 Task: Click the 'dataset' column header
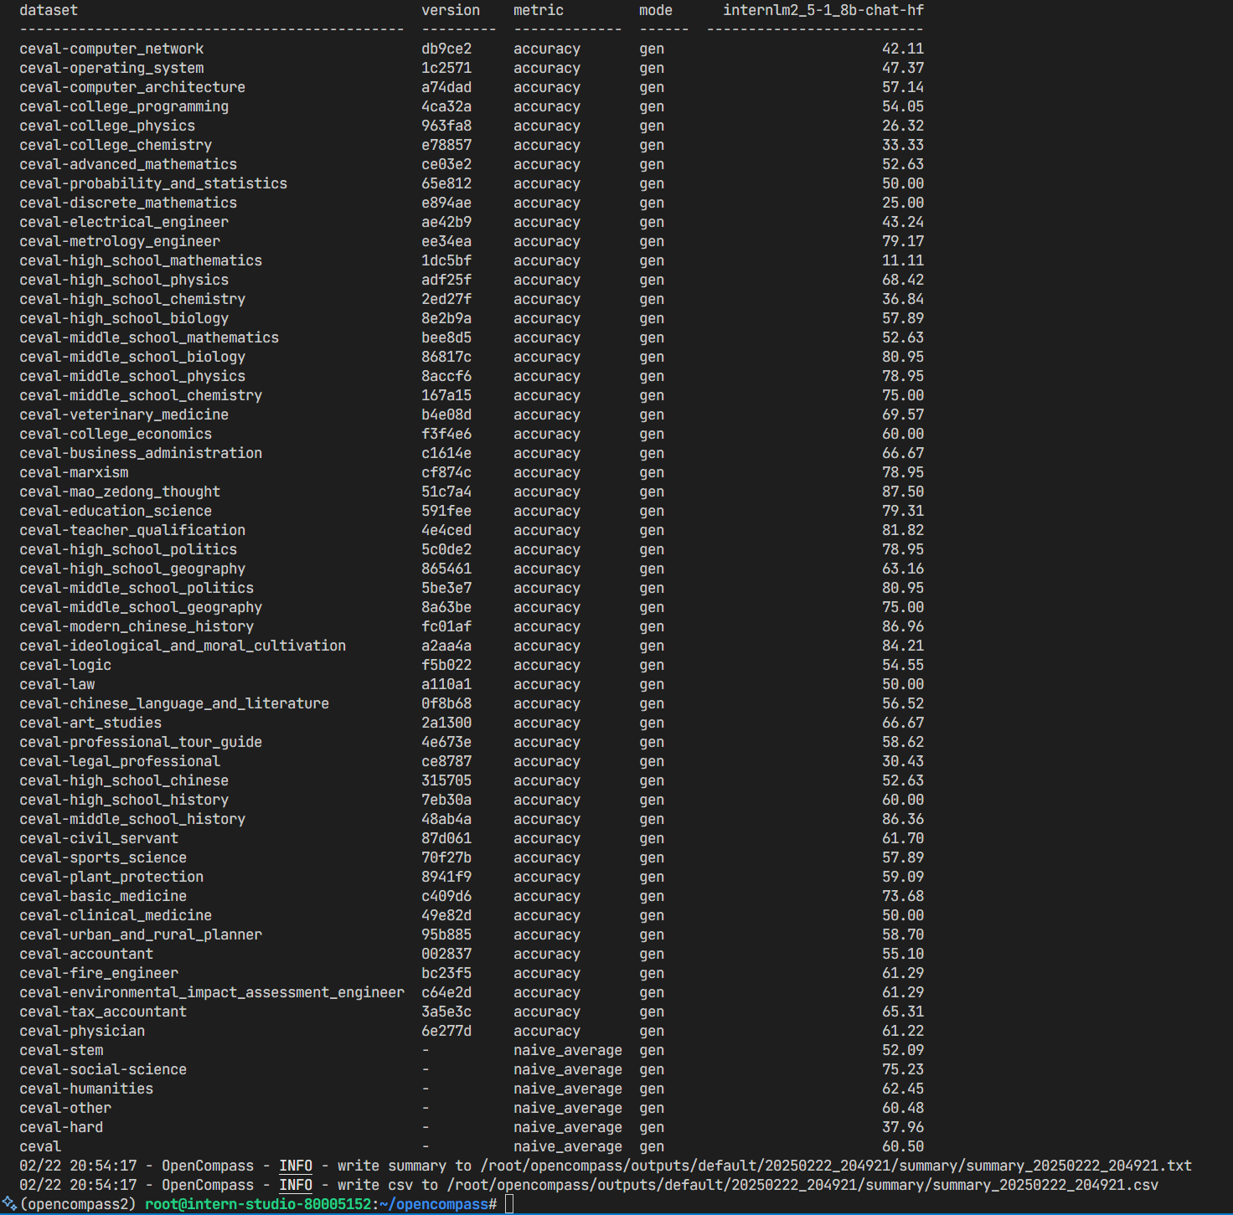point(49,10)
